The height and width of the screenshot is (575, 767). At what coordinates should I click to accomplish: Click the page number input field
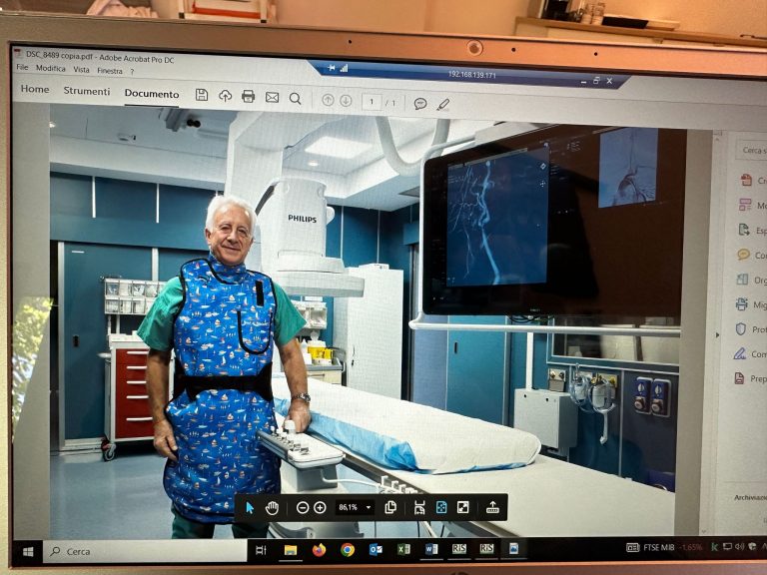372,101
